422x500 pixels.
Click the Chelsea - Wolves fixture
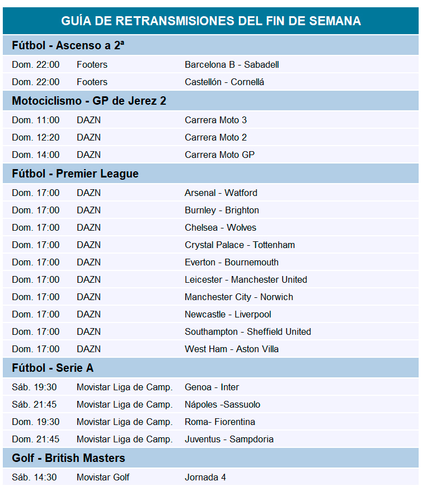click(221, 228)
